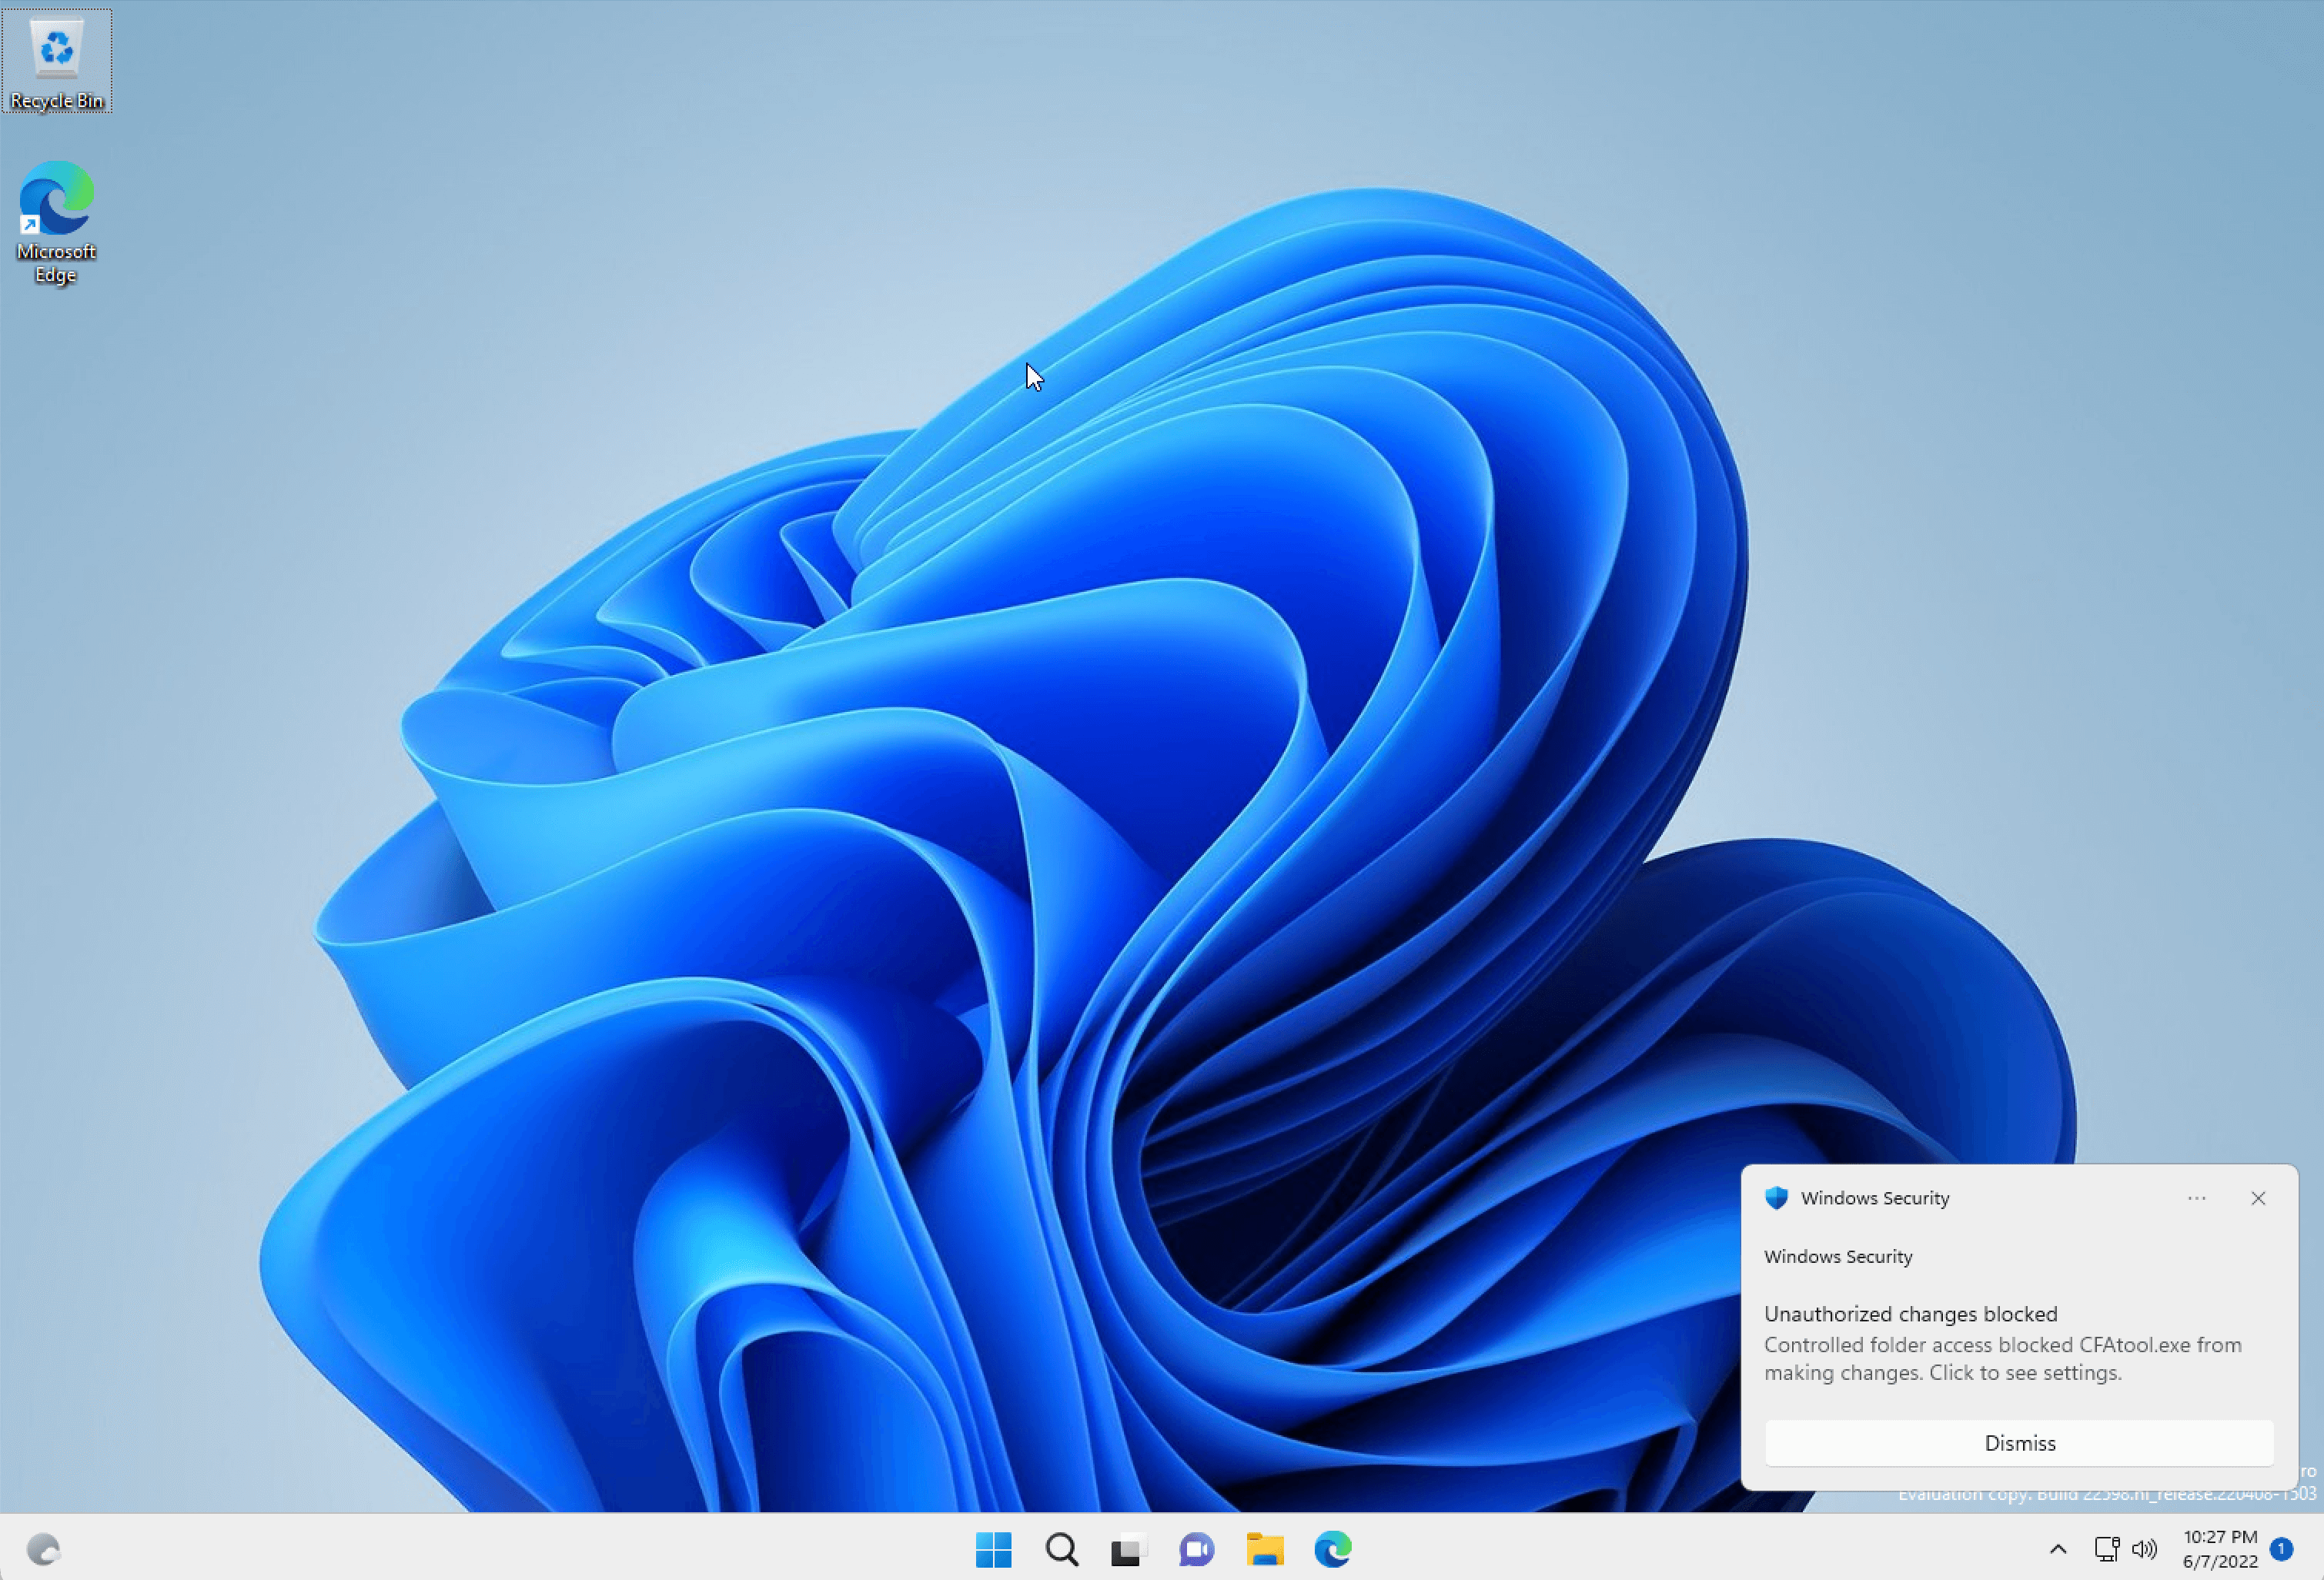The width and height of the screenshot is (2324, 1580).
Task: Open the network status tray icon
Action: (x=2106, y=1549)
